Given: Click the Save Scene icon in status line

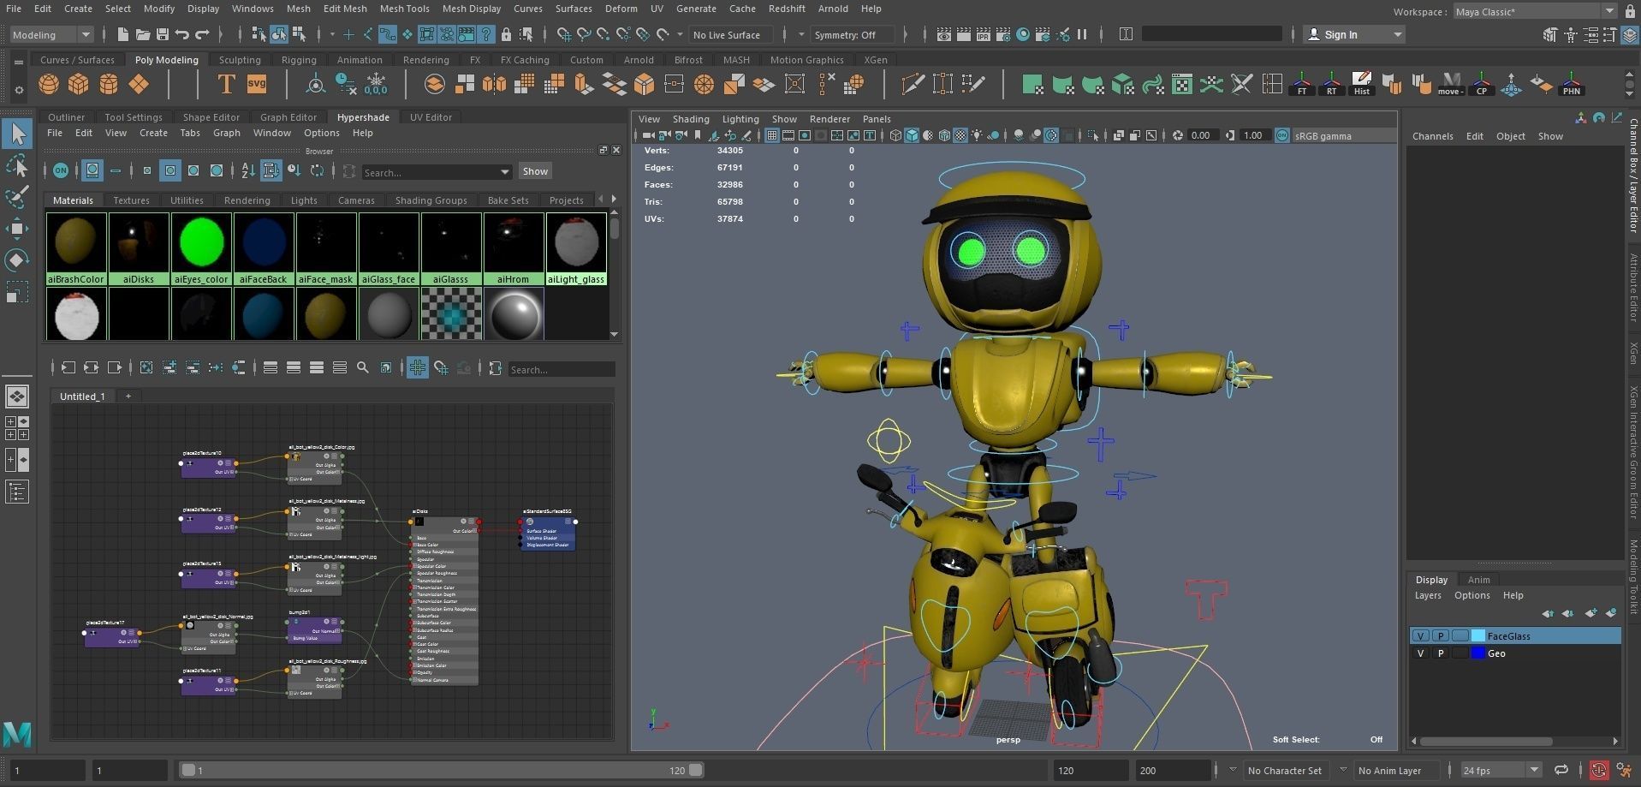Looking at the screenshot, I should tap(162, 34).
